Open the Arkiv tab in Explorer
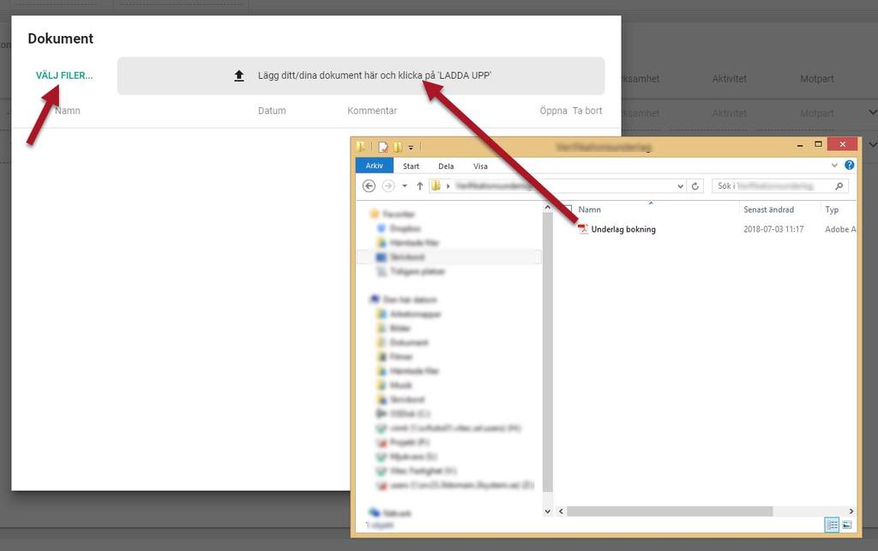Image resolution: width=878 pixels, height=551 pixels. pos(374,166)
